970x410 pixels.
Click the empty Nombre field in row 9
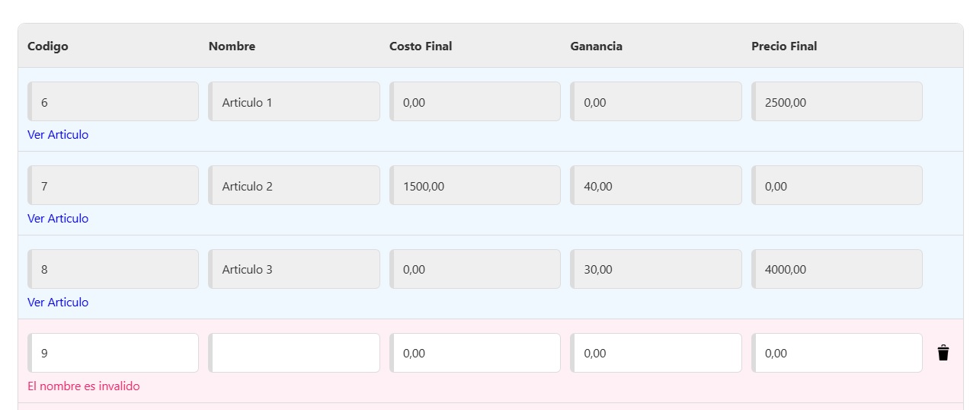pyautogui.click(x=294, y=353)
